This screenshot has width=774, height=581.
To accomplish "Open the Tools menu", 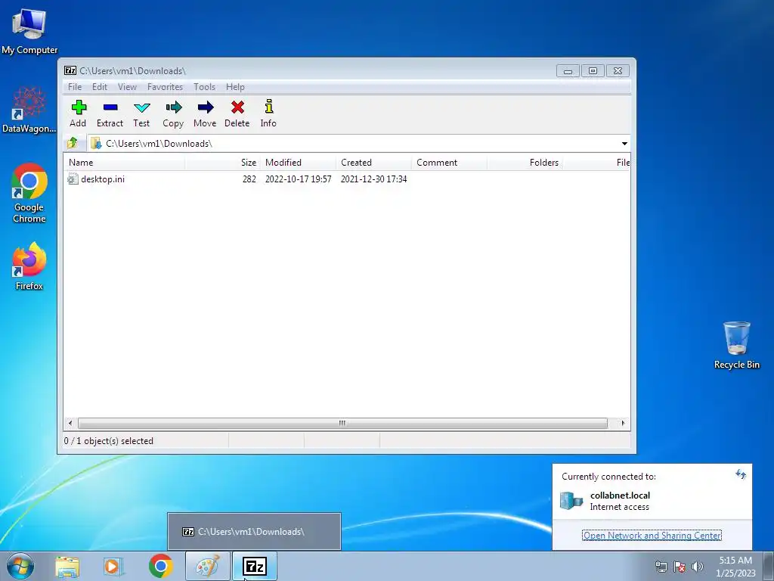I will pyautogui.click(x=204, y=86).
